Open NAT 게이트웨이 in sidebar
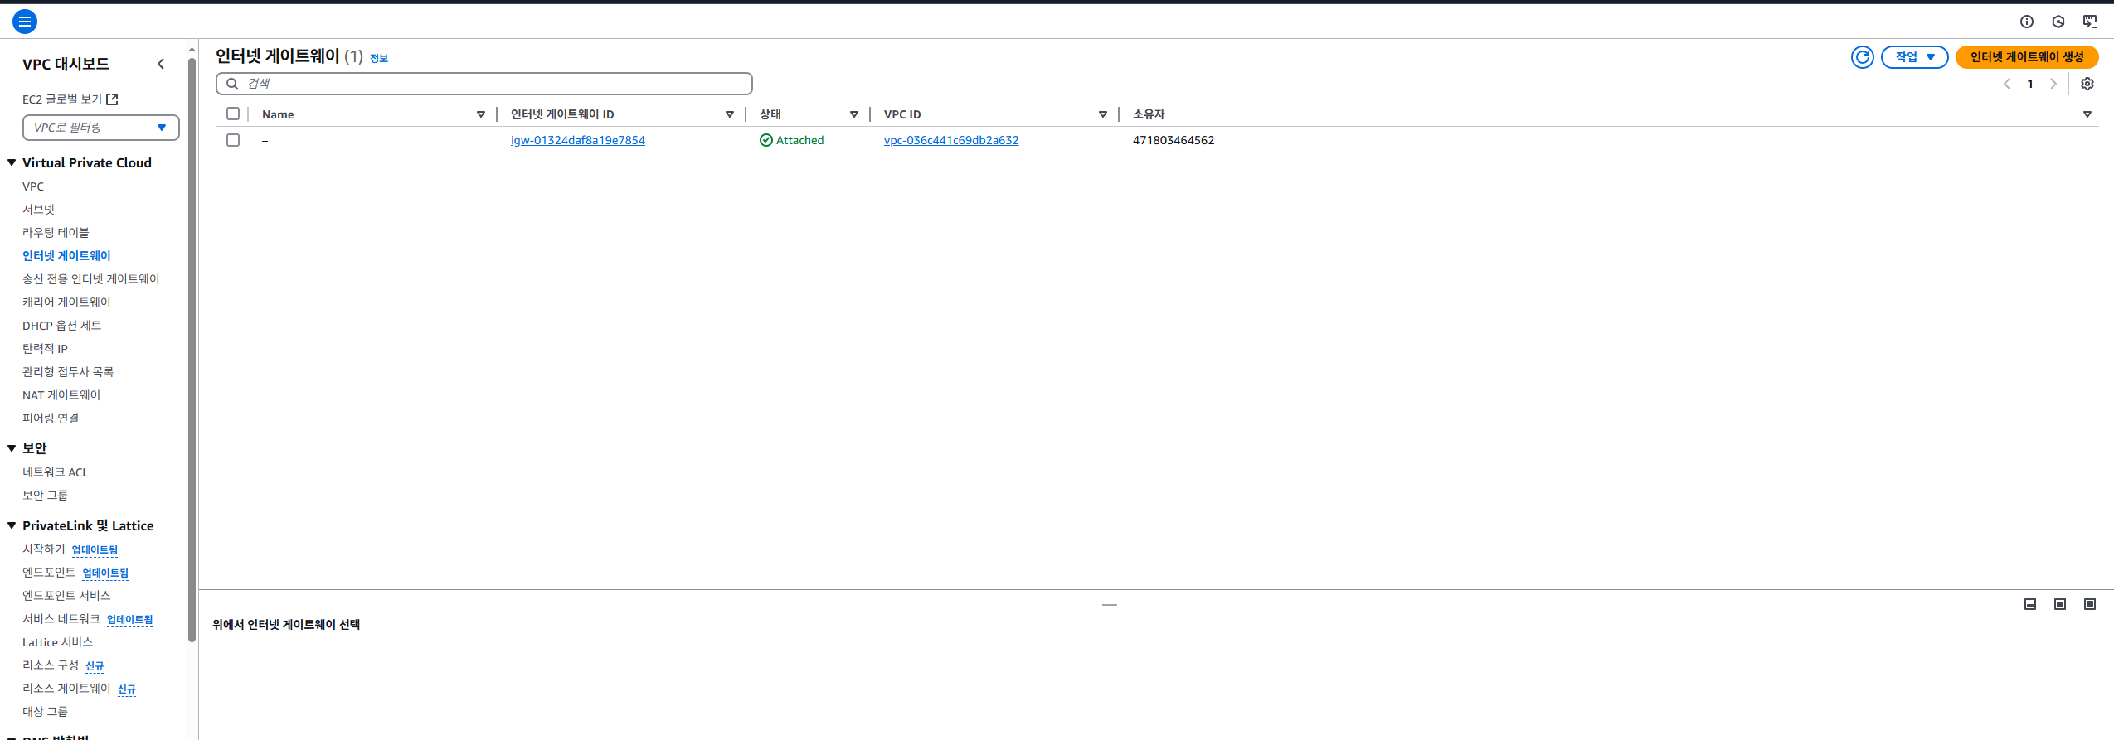The width and height of the screenshot is (2114, 740). coord(61,395)
